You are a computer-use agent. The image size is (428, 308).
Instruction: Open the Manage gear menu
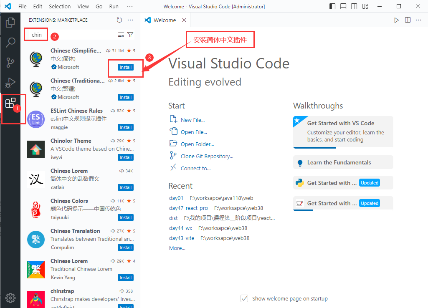point(10,298)
